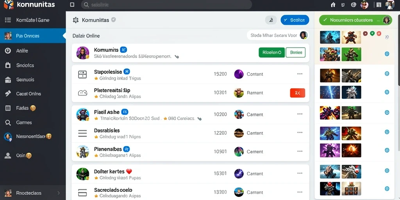Image resolution: width=400 pixels, height=200 pixels.
Task: Click the grey round icon button left of Scollen
Action: click(271, 20)
